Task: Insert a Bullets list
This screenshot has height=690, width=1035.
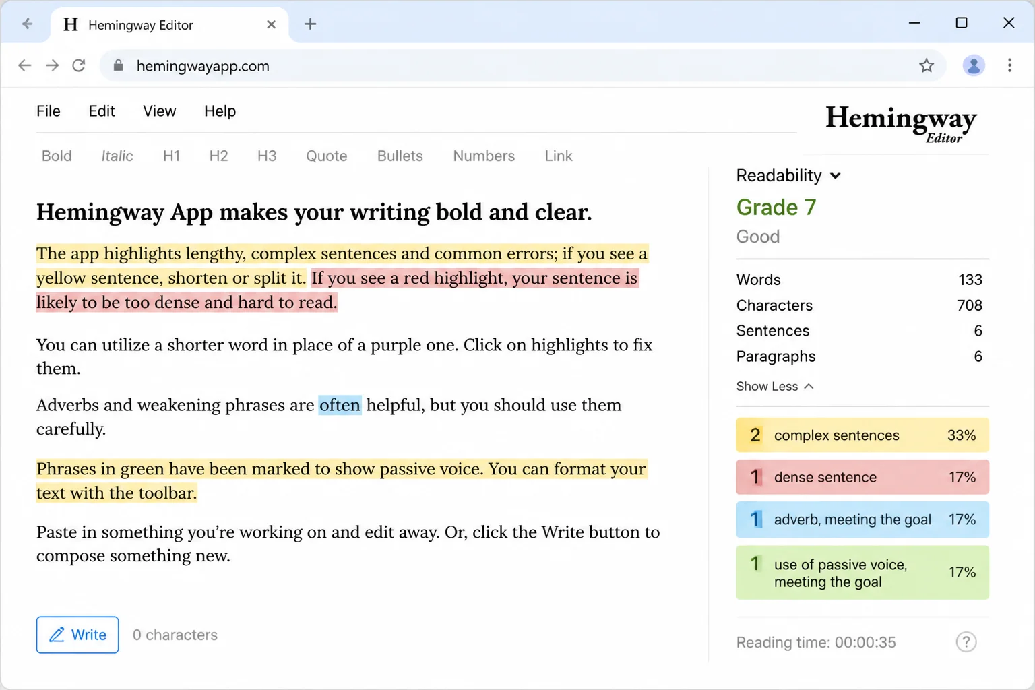Action: [400, 156]
